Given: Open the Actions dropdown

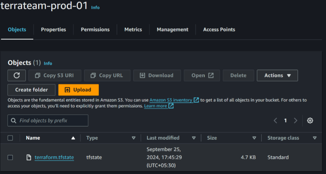Looking at the screenshot, I should (x=277, y=75).
